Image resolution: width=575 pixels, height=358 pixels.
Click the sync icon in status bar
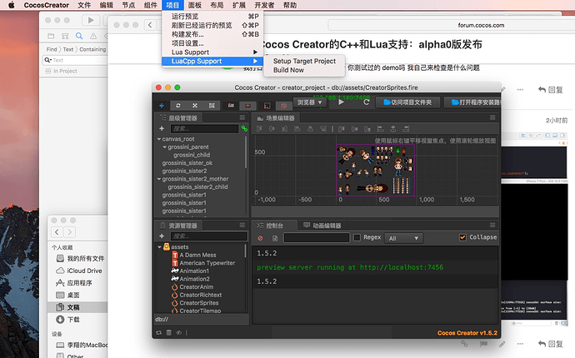point(159,333)
